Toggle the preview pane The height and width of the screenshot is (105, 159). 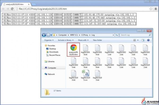[x=143, y=40]
